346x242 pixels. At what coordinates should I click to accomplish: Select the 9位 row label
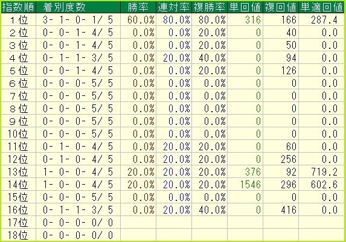(x=19, y=121)
